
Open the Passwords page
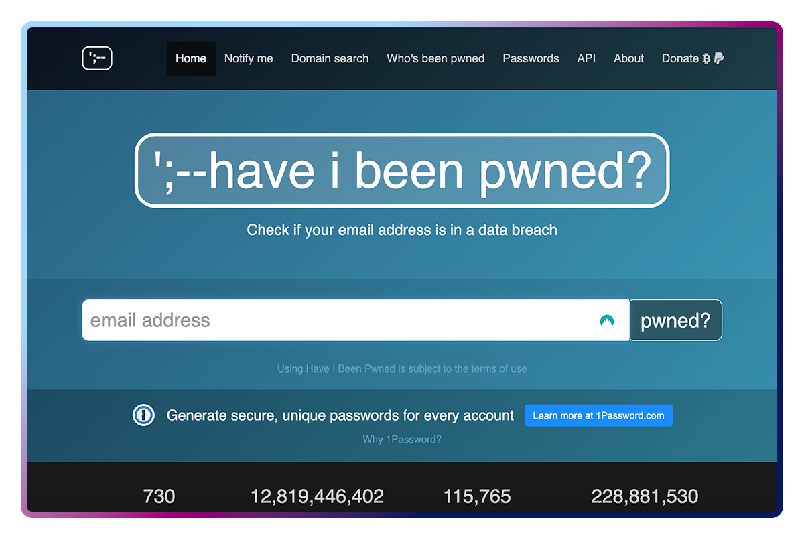coord(531,58)
